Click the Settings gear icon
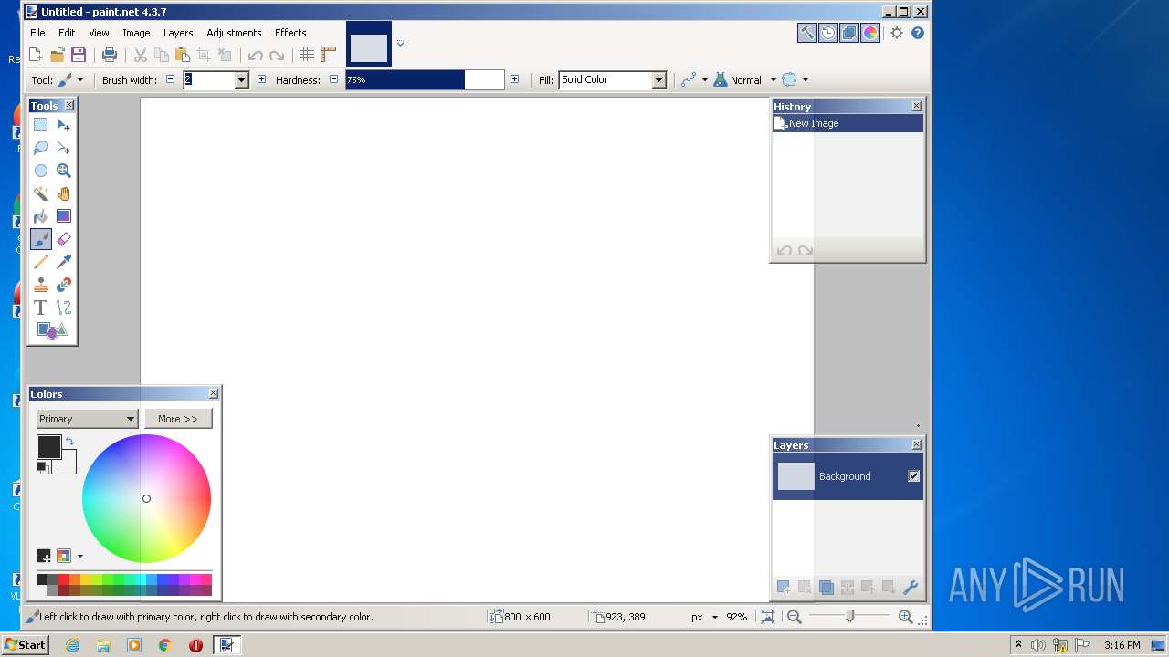The image size is (1169, 657). pos(897,33)
